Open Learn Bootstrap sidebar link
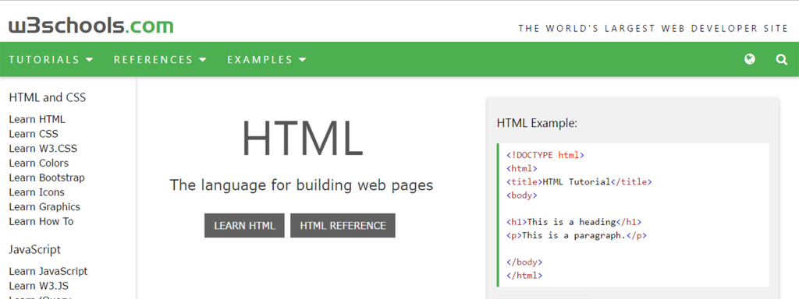Image resolution: width=799 pixels, height=299 pixels. pos(47,178)
